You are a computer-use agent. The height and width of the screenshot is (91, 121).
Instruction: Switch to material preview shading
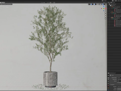[x=102, y=4]
